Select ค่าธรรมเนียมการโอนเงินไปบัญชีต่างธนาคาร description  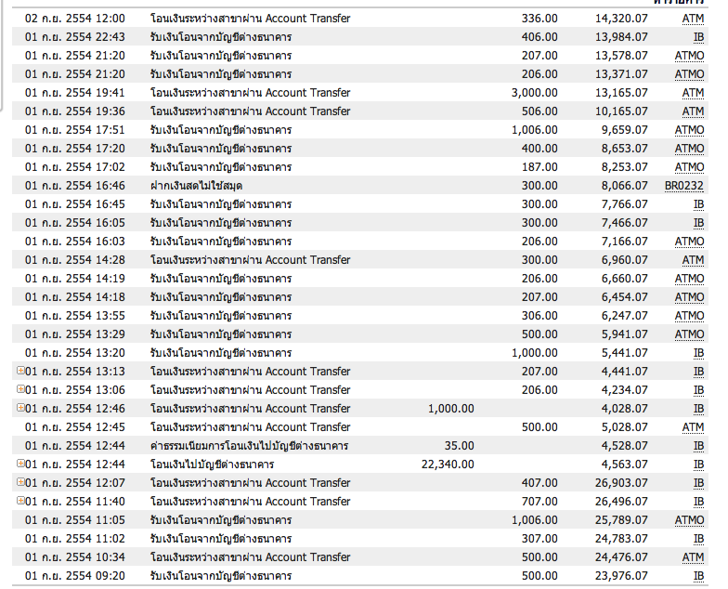point(249,446)
